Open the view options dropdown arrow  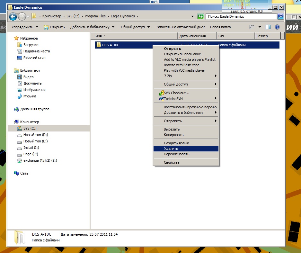pos(260,27)
